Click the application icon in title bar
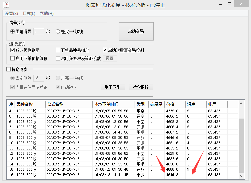Image resolution: width=251 pixels, height=183 pixels. pos(6,5)
